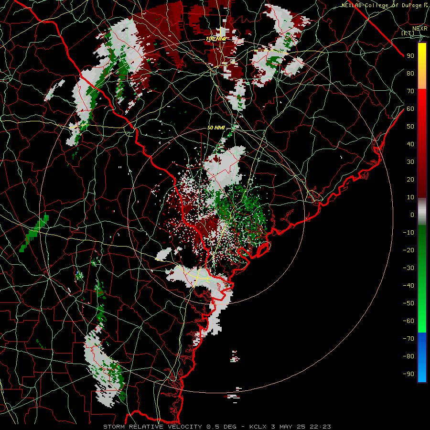Select the 90 value on velocity scale
Image resolution: width=430 pixels, height=430 pixels.
tap(410, 56)
